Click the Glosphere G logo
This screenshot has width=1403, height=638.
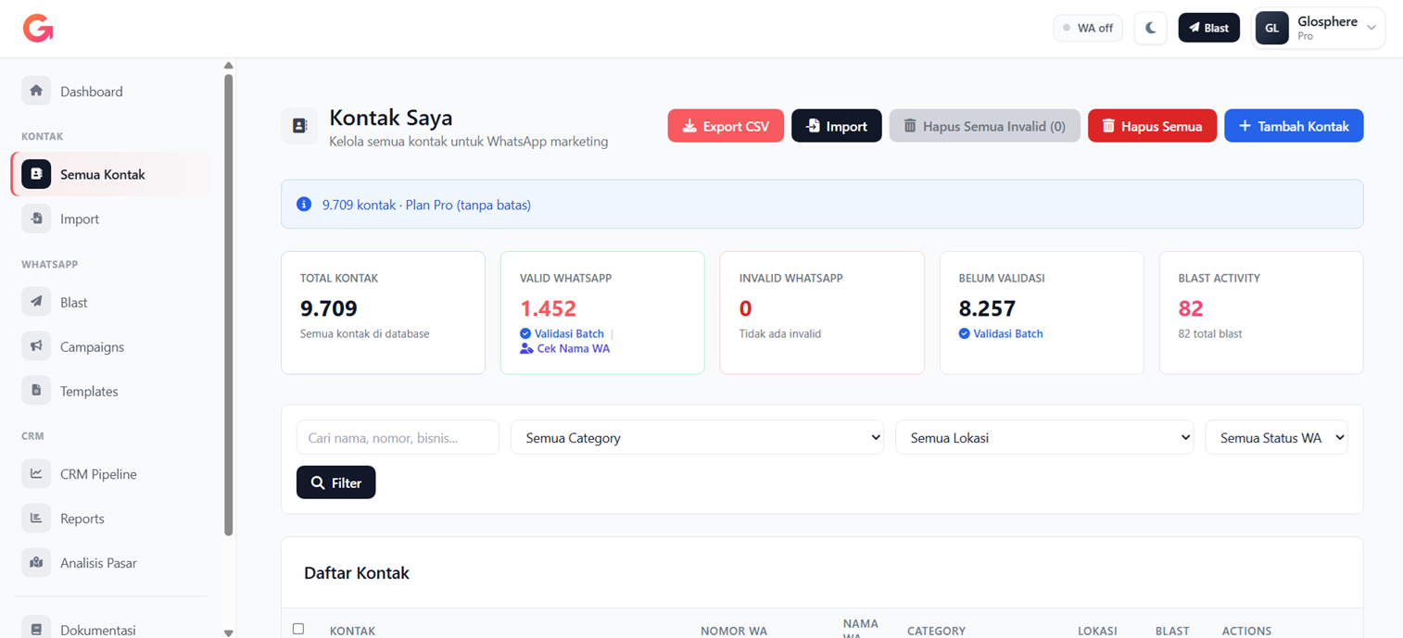pos(38,29)
